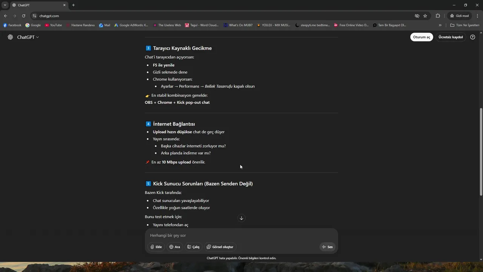Click the text Özellikle yoğun saatlerde oluyor
This screenshot has height=272, width=483.
[x=181, y=208]
